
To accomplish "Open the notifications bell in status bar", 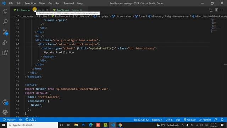I will coord(222,120).
